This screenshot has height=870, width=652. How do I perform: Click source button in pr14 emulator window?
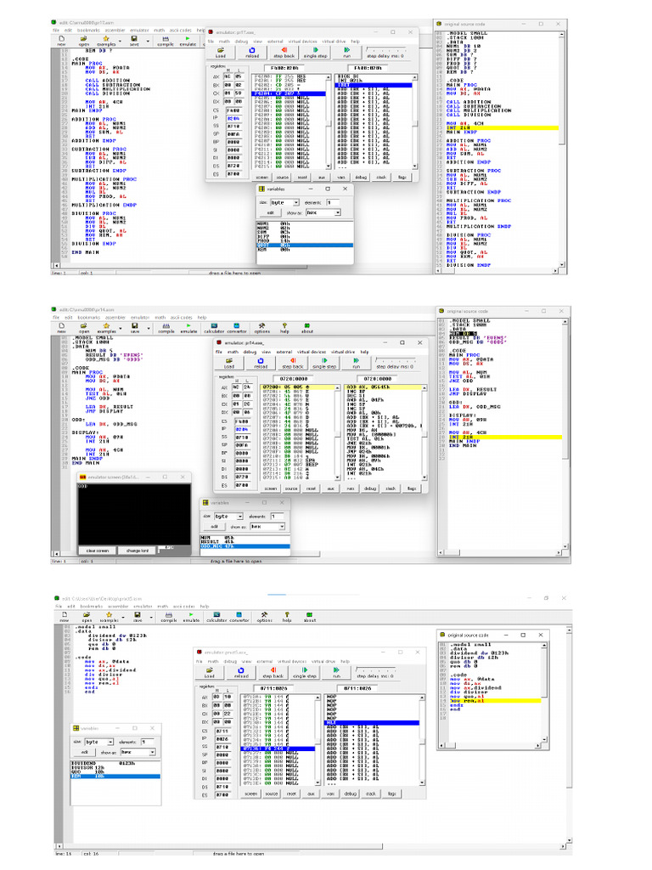291,489
